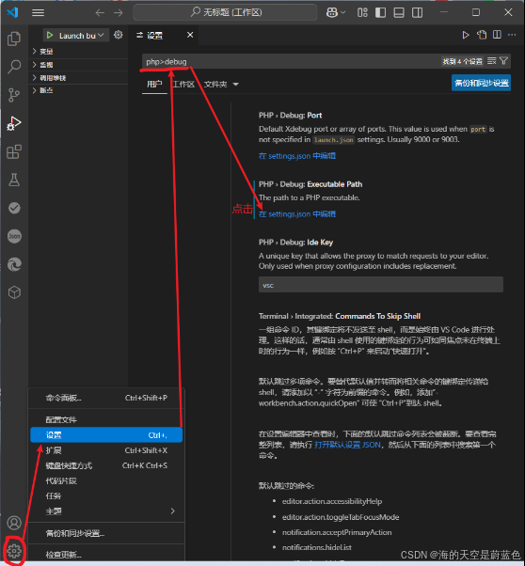Open the settings filter funnel icon

pyautogui.click(x=503, y=61)
